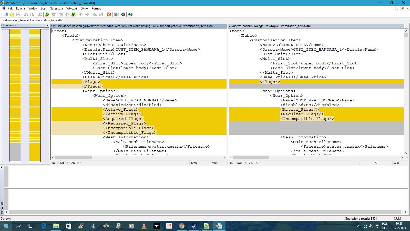
Task: Open the Okno menu
Action: 84,8
